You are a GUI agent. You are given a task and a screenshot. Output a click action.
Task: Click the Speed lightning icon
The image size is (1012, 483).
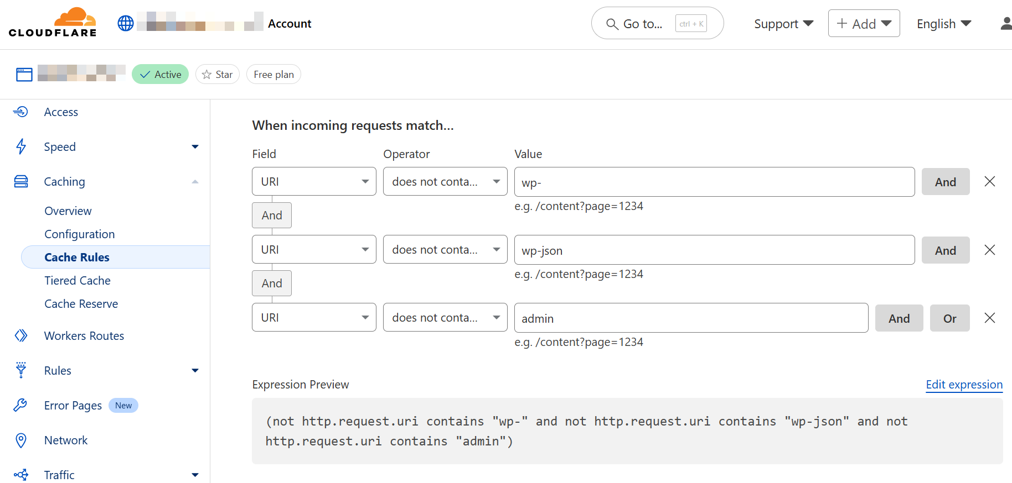tap(21, 146)
